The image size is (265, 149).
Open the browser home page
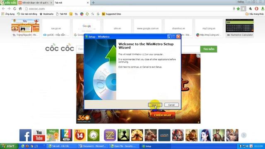[x=20, y=9]
